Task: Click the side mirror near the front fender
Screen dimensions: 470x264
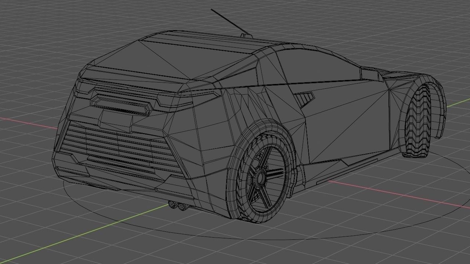Action: click(x=372, y=74)
